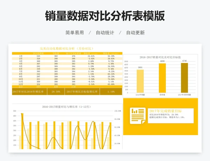Click cell 245 in the 1月 row
The height and width of the screenshot is (161, 210).
(x=38, y=56)
